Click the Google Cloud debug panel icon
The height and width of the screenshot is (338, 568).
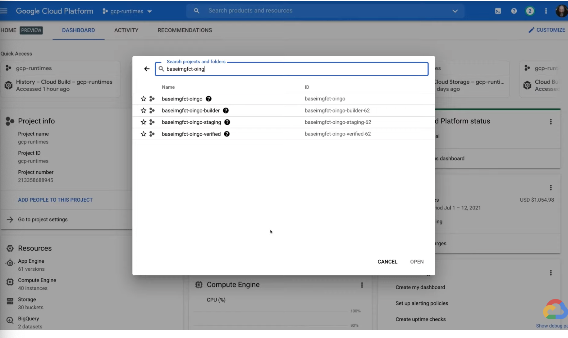[555, 310]
